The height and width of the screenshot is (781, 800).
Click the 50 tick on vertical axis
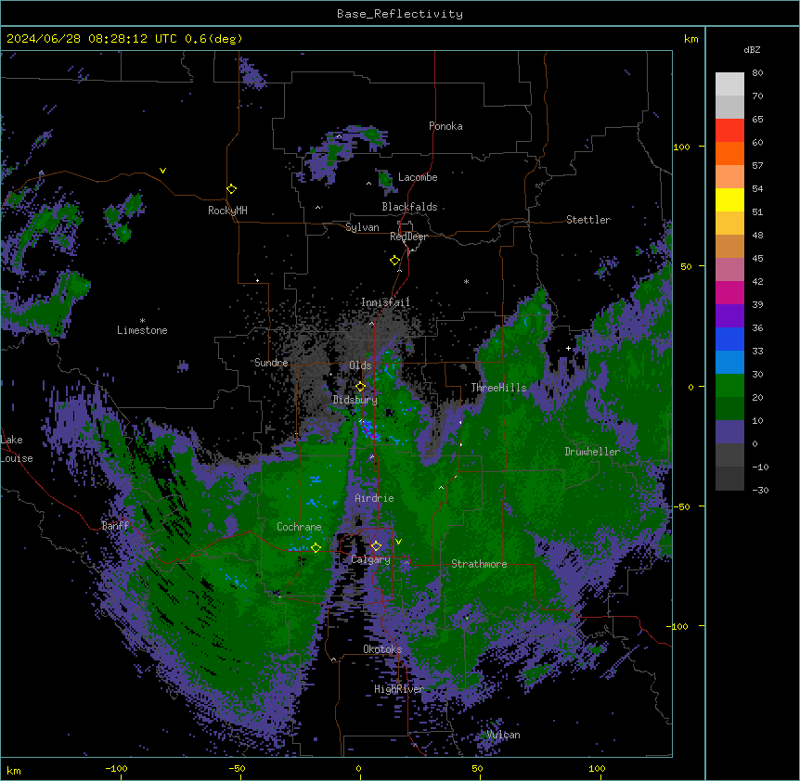tap(686, 266)
